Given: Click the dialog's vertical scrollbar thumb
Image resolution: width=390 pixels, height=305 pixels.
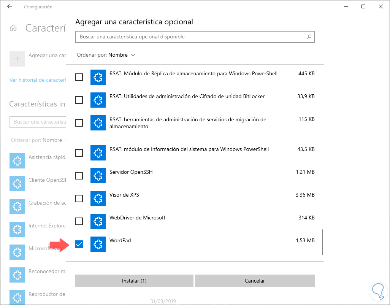Looking at the screenshot, I should [x=322, y=242].
